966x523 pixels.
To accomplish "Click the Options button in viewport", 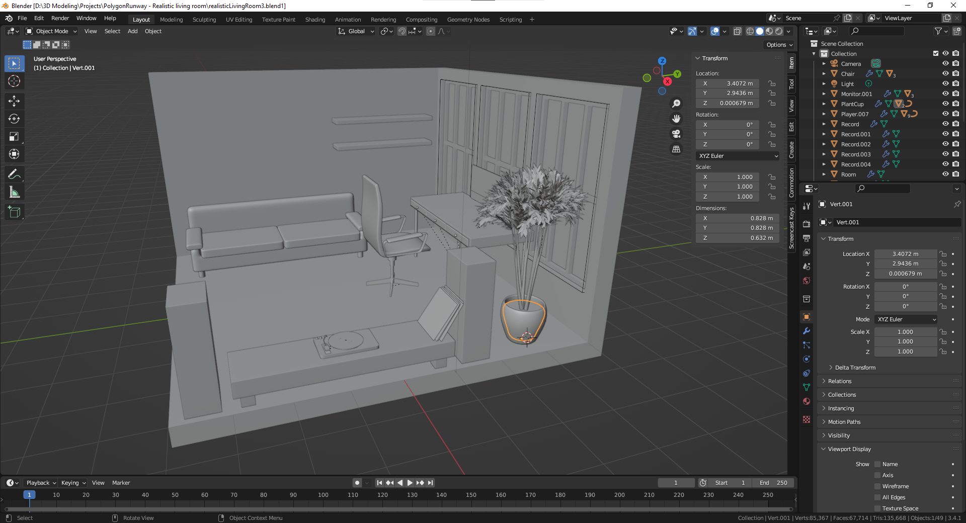I will (779, 45).
